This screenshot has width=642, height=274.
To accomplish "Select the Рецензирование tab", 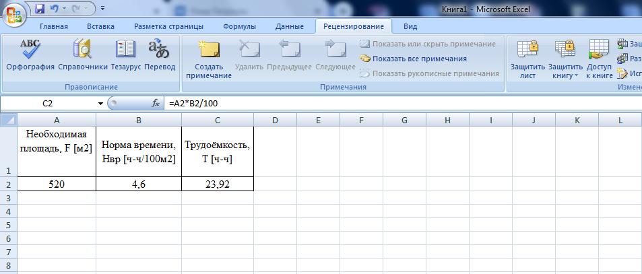I will 354,26.
